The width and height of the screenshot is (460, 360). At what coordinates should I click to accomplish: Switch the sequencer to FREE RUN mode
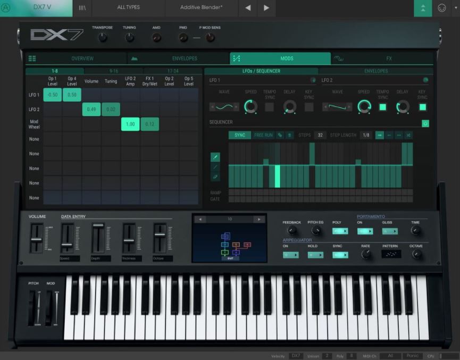(263, 135)
